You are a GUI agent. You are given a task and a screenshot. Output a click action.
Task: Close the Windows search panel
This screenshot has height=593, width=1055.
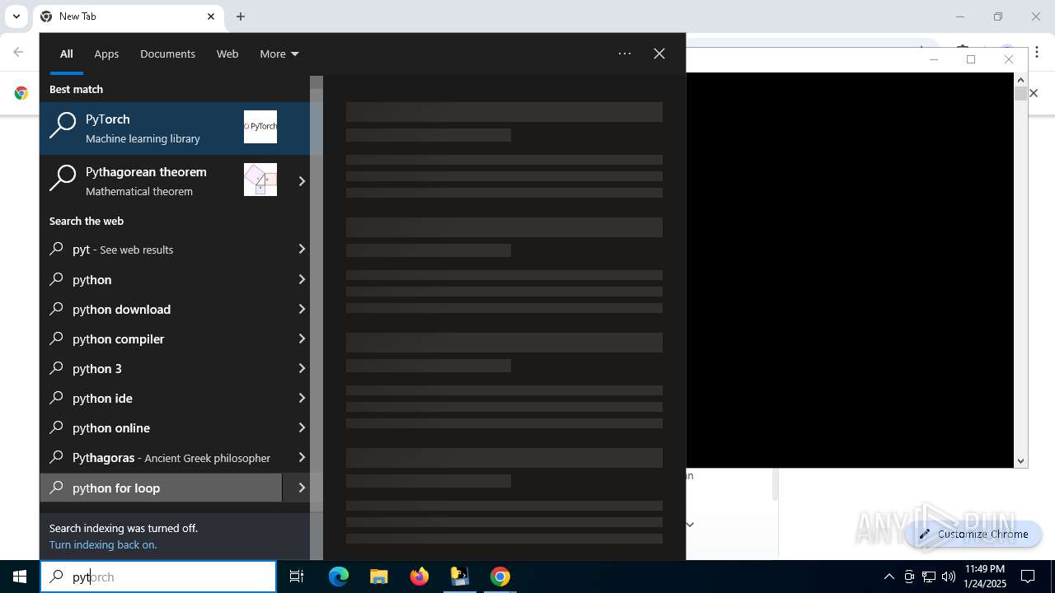click(x=659, y=54)
